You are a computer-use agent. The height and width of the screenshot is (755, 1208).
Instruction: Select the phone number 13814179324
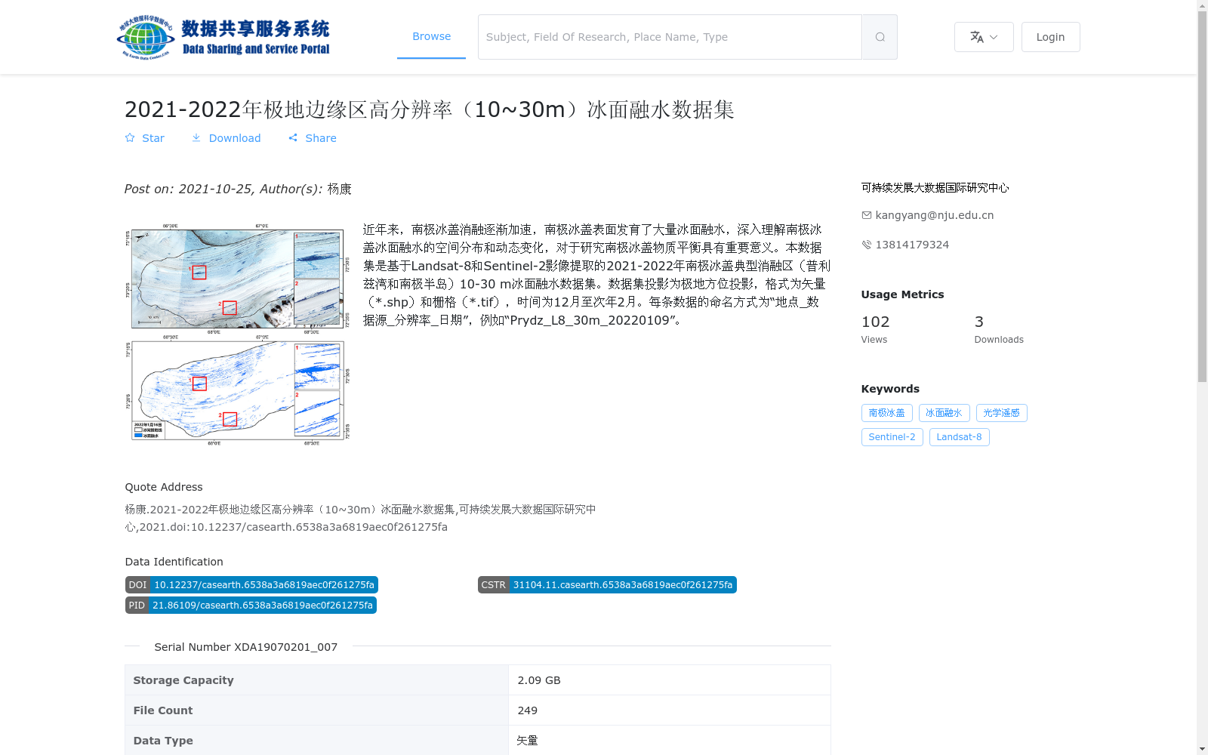[x=912, y=245]
